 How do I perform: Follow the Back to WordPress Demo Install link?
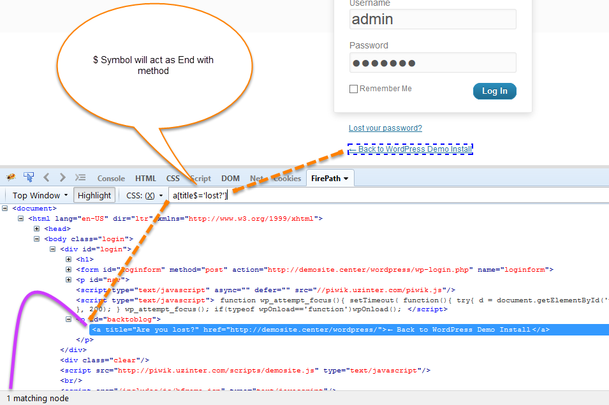pyautogui.click(x=410, y=149)
